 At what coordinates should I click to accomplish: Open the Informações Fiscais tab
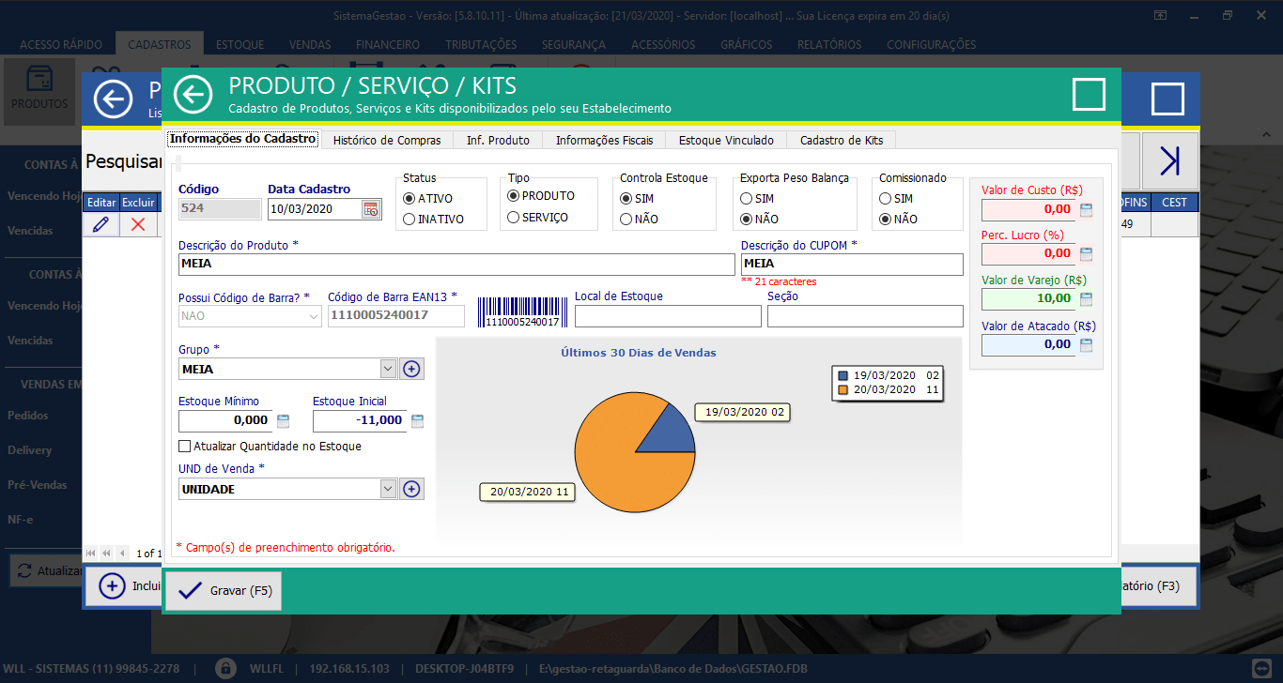click(604, 140)
